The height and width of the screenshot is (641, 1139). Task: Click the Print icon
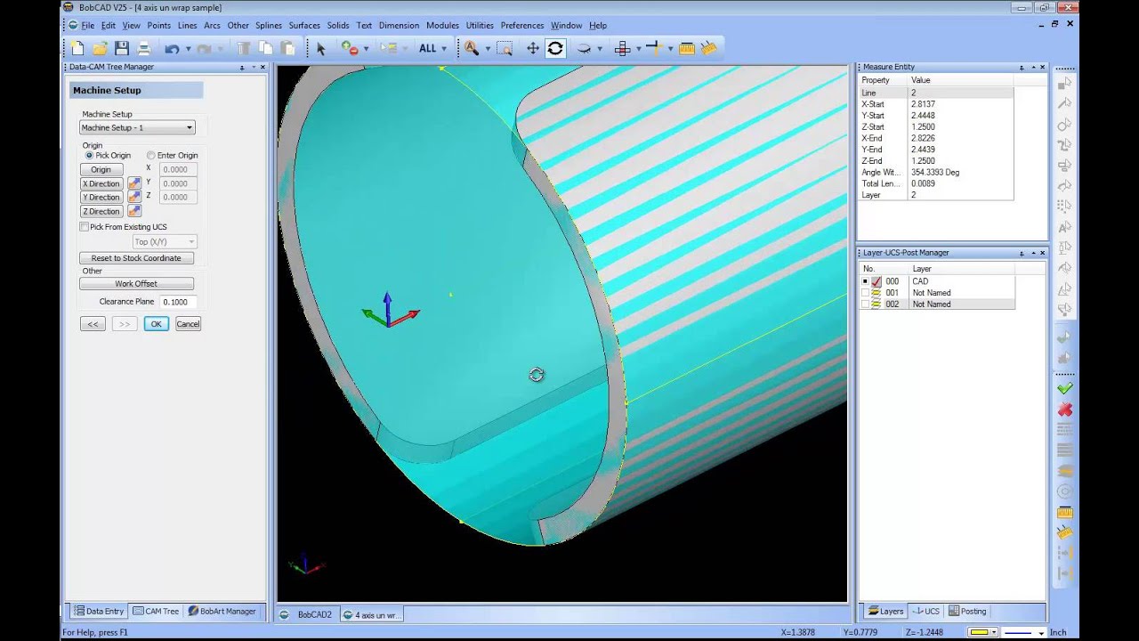(x=142, y=48)
